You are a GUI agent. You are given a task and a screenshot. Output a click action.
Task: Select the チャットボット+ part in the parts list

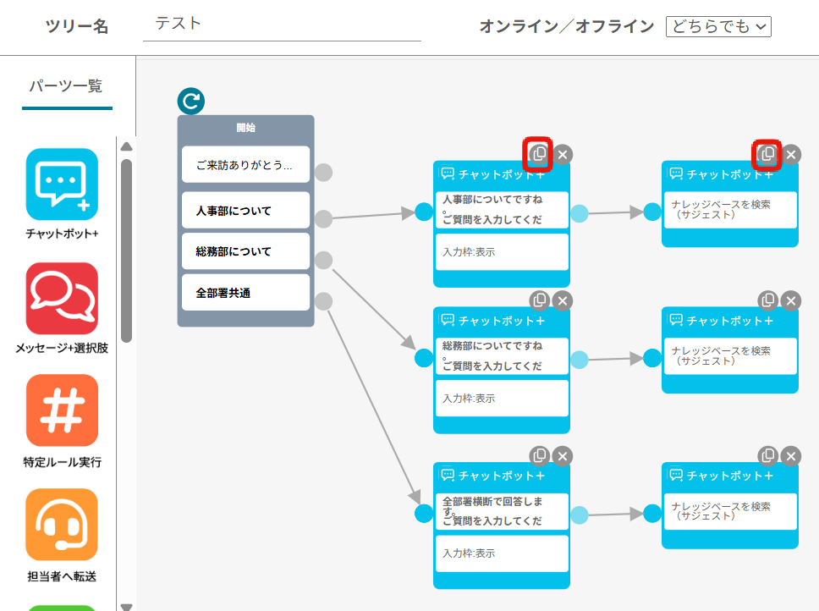tap(62, 184)
